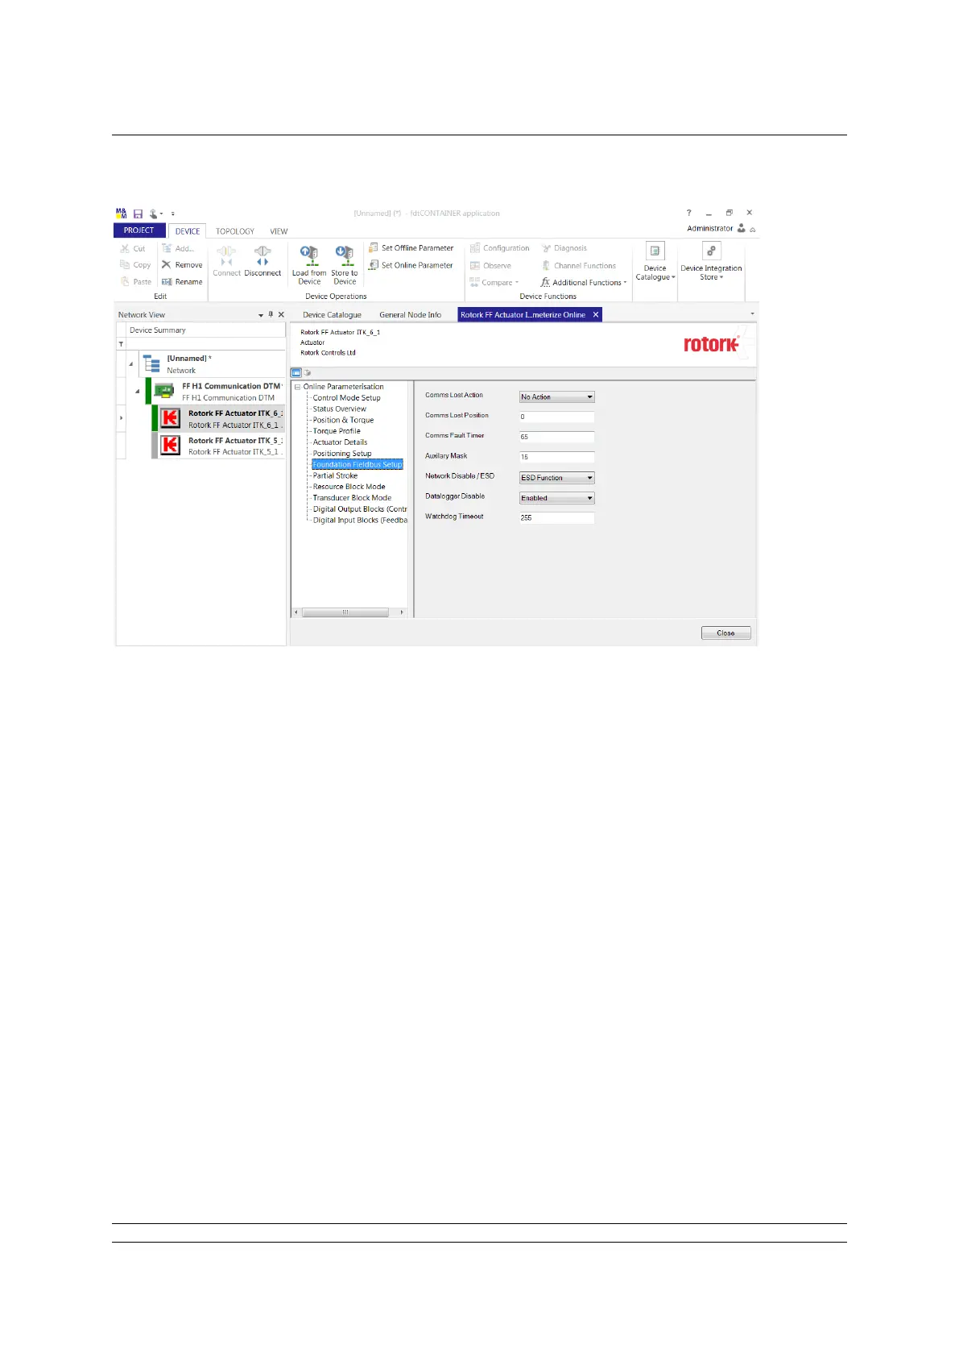Open the General Node Info tab
Image resolution: width=959 pixels, height=1357 pixels.
coord(411,315)
